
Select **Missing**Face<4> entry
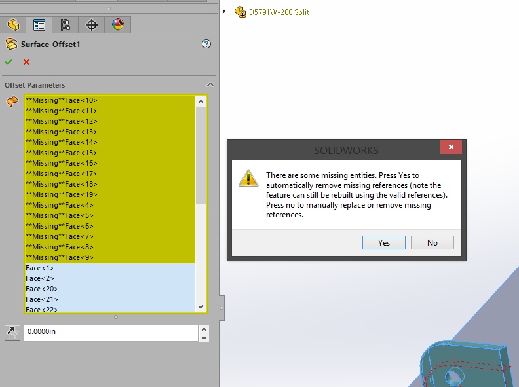[x=110, y=205]
